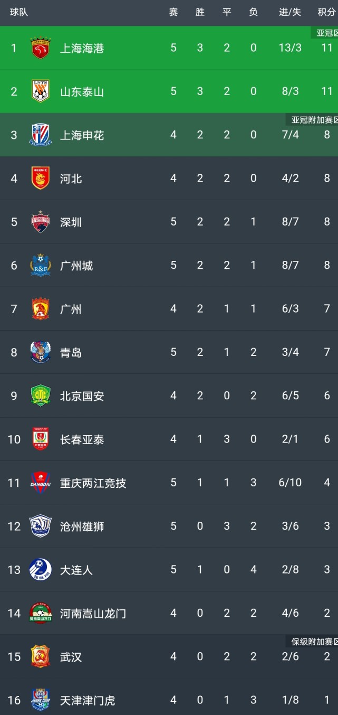Tap the Hebei (河北) team logo
Image resolution: width=338 pixels, height=715 pixels.
tap(40, 178)
